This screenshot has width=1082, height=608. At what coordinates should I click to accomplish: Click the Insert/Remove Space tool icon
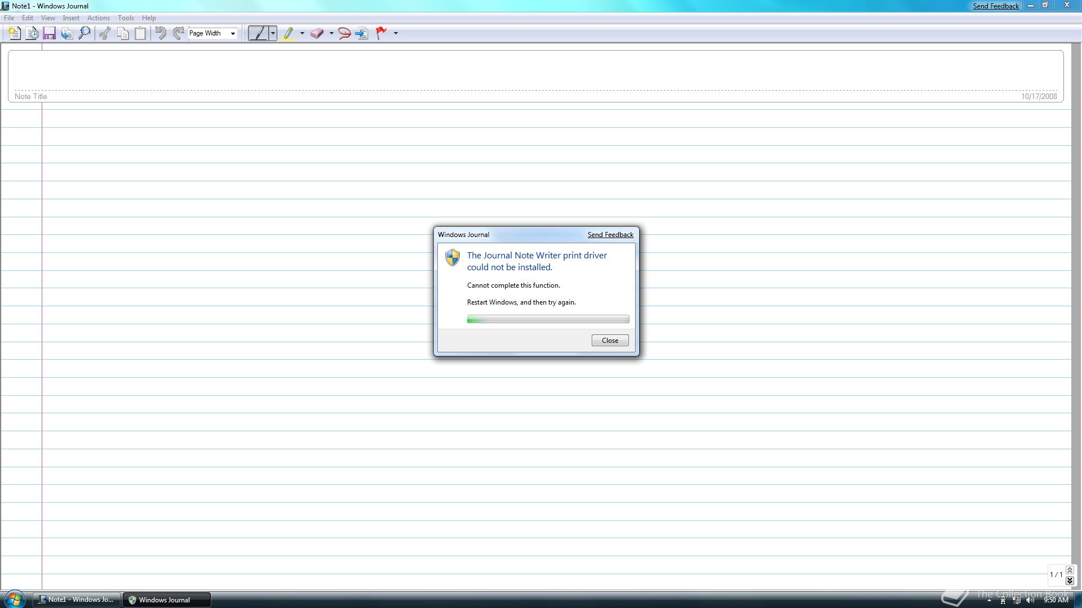click(362, 33)
